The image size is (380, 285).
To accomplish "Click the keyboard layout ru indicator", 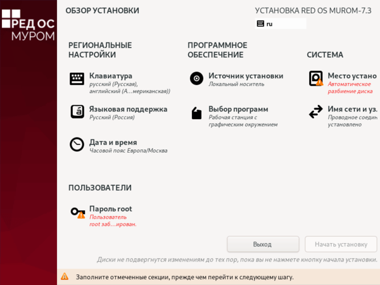I will click(281, 24).
